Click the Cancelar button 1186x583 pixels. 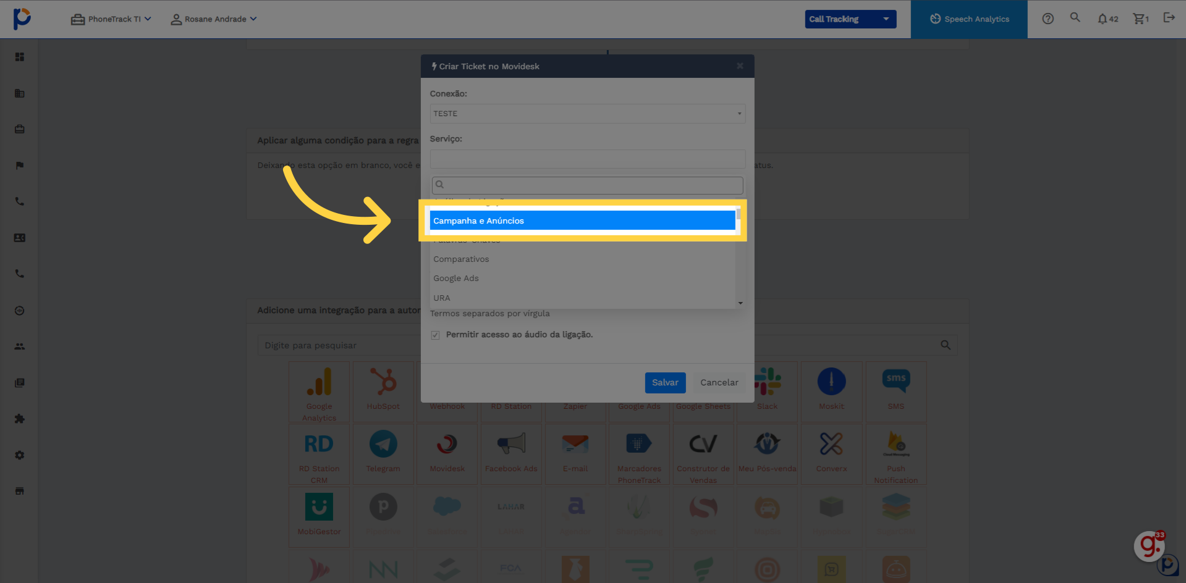click(x=719, y=383)
